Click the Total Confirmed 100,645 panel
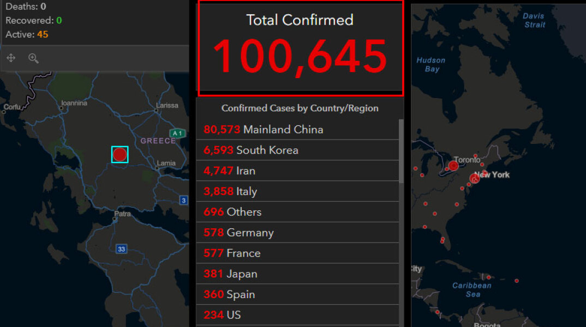Screen dimensions: 586x327 (300, 46)
